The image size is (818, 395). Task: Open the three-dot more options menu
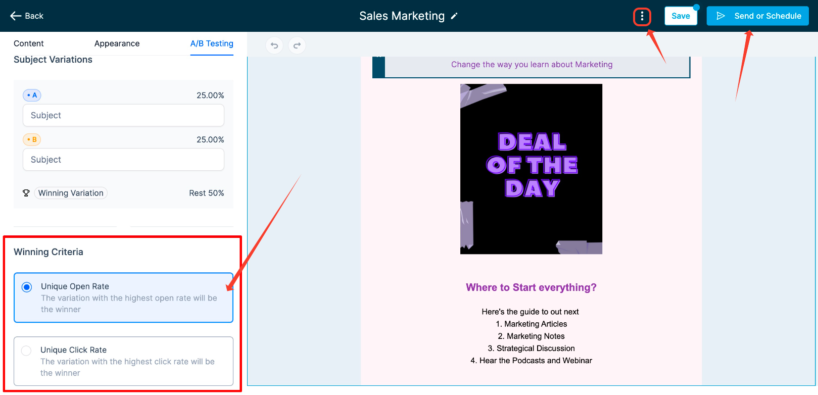642,16
